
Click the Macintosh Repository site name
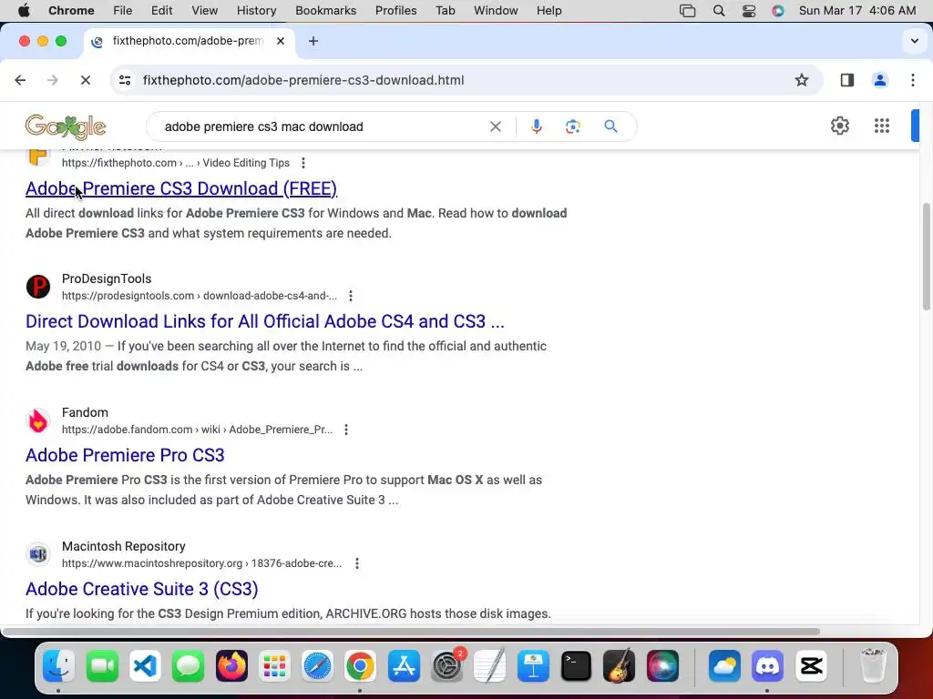click(124, 546)
